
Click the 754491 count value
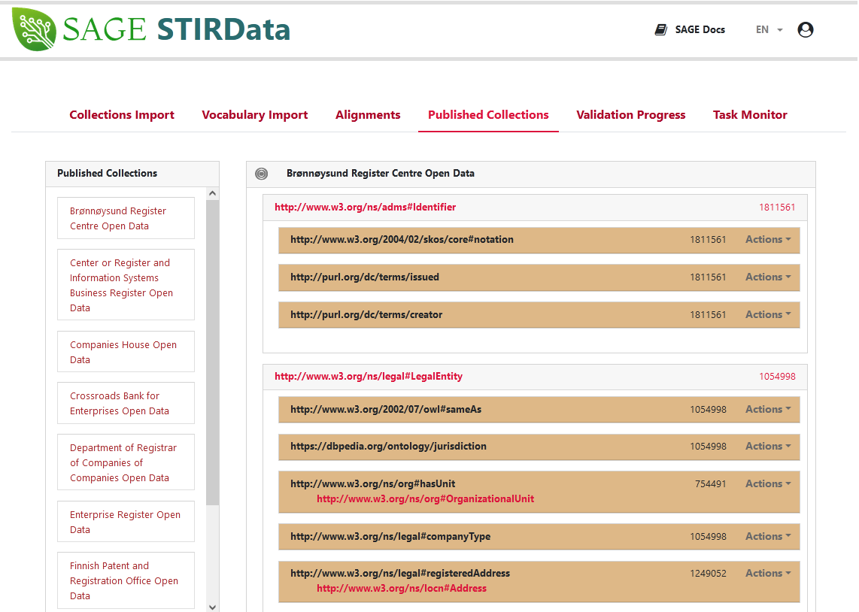[711, 484]
